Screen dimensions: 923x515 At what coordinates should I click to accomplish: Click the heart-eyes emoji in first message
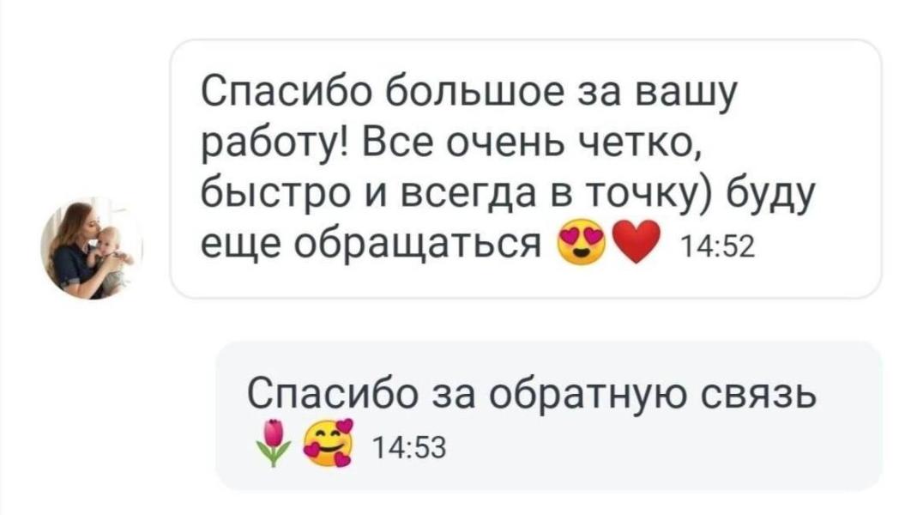[x=581, y=242]
